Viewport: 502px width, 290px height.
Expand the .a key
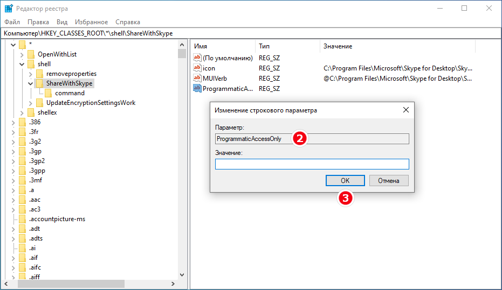pyautogui.click(x=13, y=190)
